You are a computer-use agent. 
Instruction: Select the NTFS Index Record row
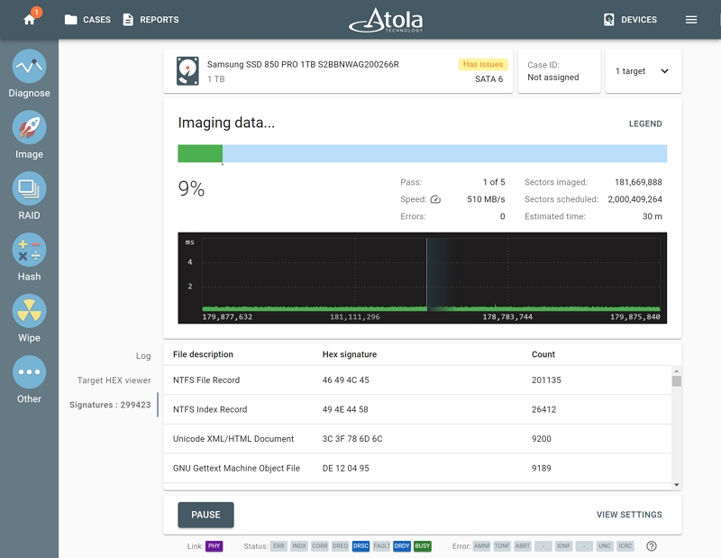pos(417,409)
